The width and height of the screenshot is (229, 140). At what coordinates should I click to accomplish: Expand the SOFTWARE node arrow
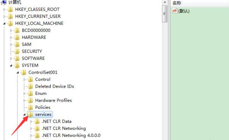tap(11, 58)
